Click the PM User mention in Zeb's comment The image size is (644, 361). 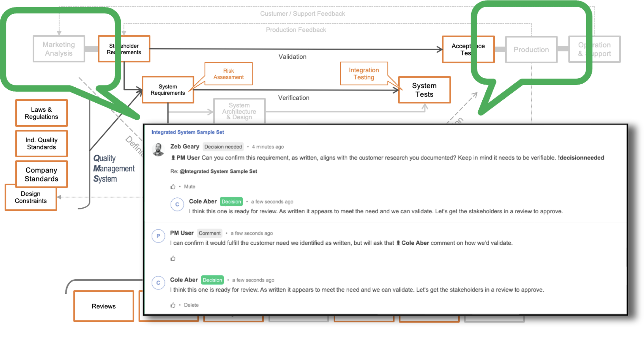tap(186, 158)
